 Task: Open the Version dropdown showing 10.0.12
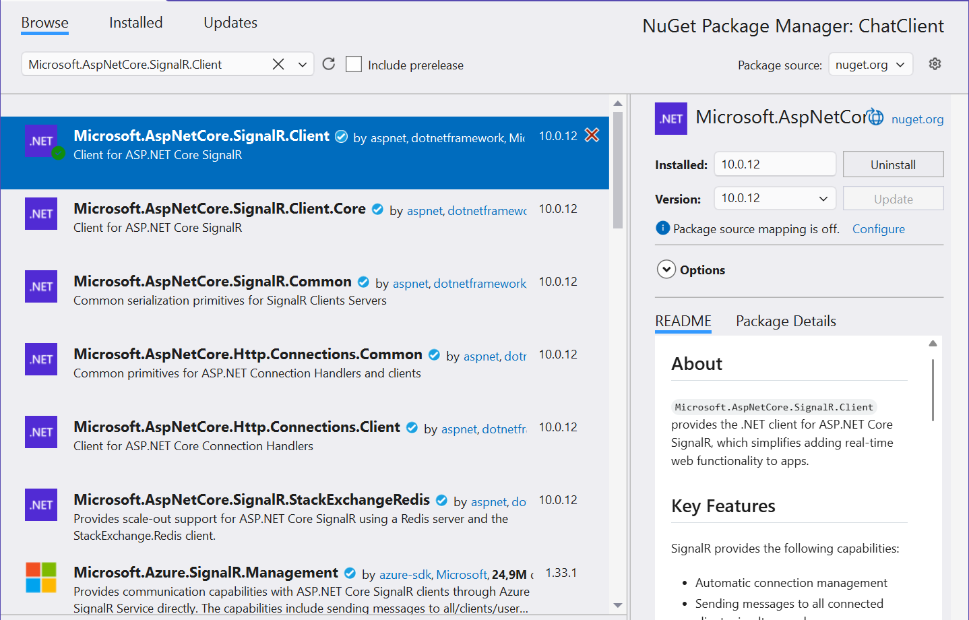point(775,198)
